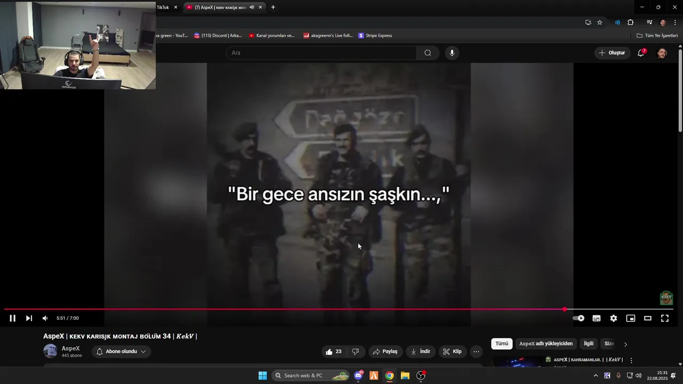The image size is (683, 384).
Task: Enter fullscreen mode
Action: pyautogui.click(x=665, y=318)
